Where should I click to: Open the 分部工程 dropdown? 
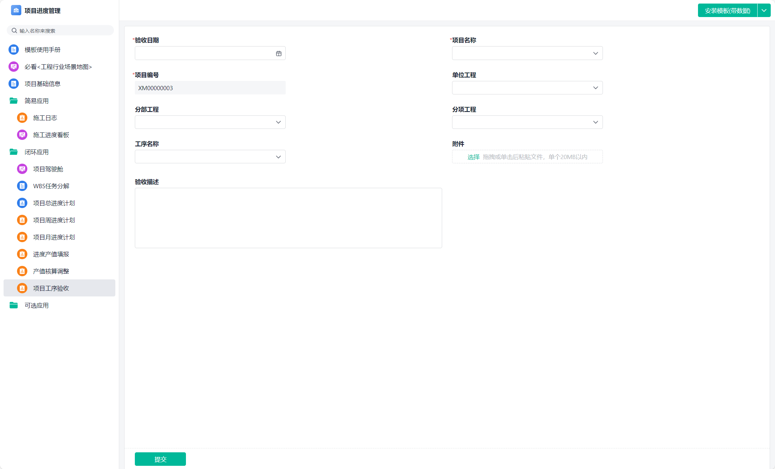(210, 122)
